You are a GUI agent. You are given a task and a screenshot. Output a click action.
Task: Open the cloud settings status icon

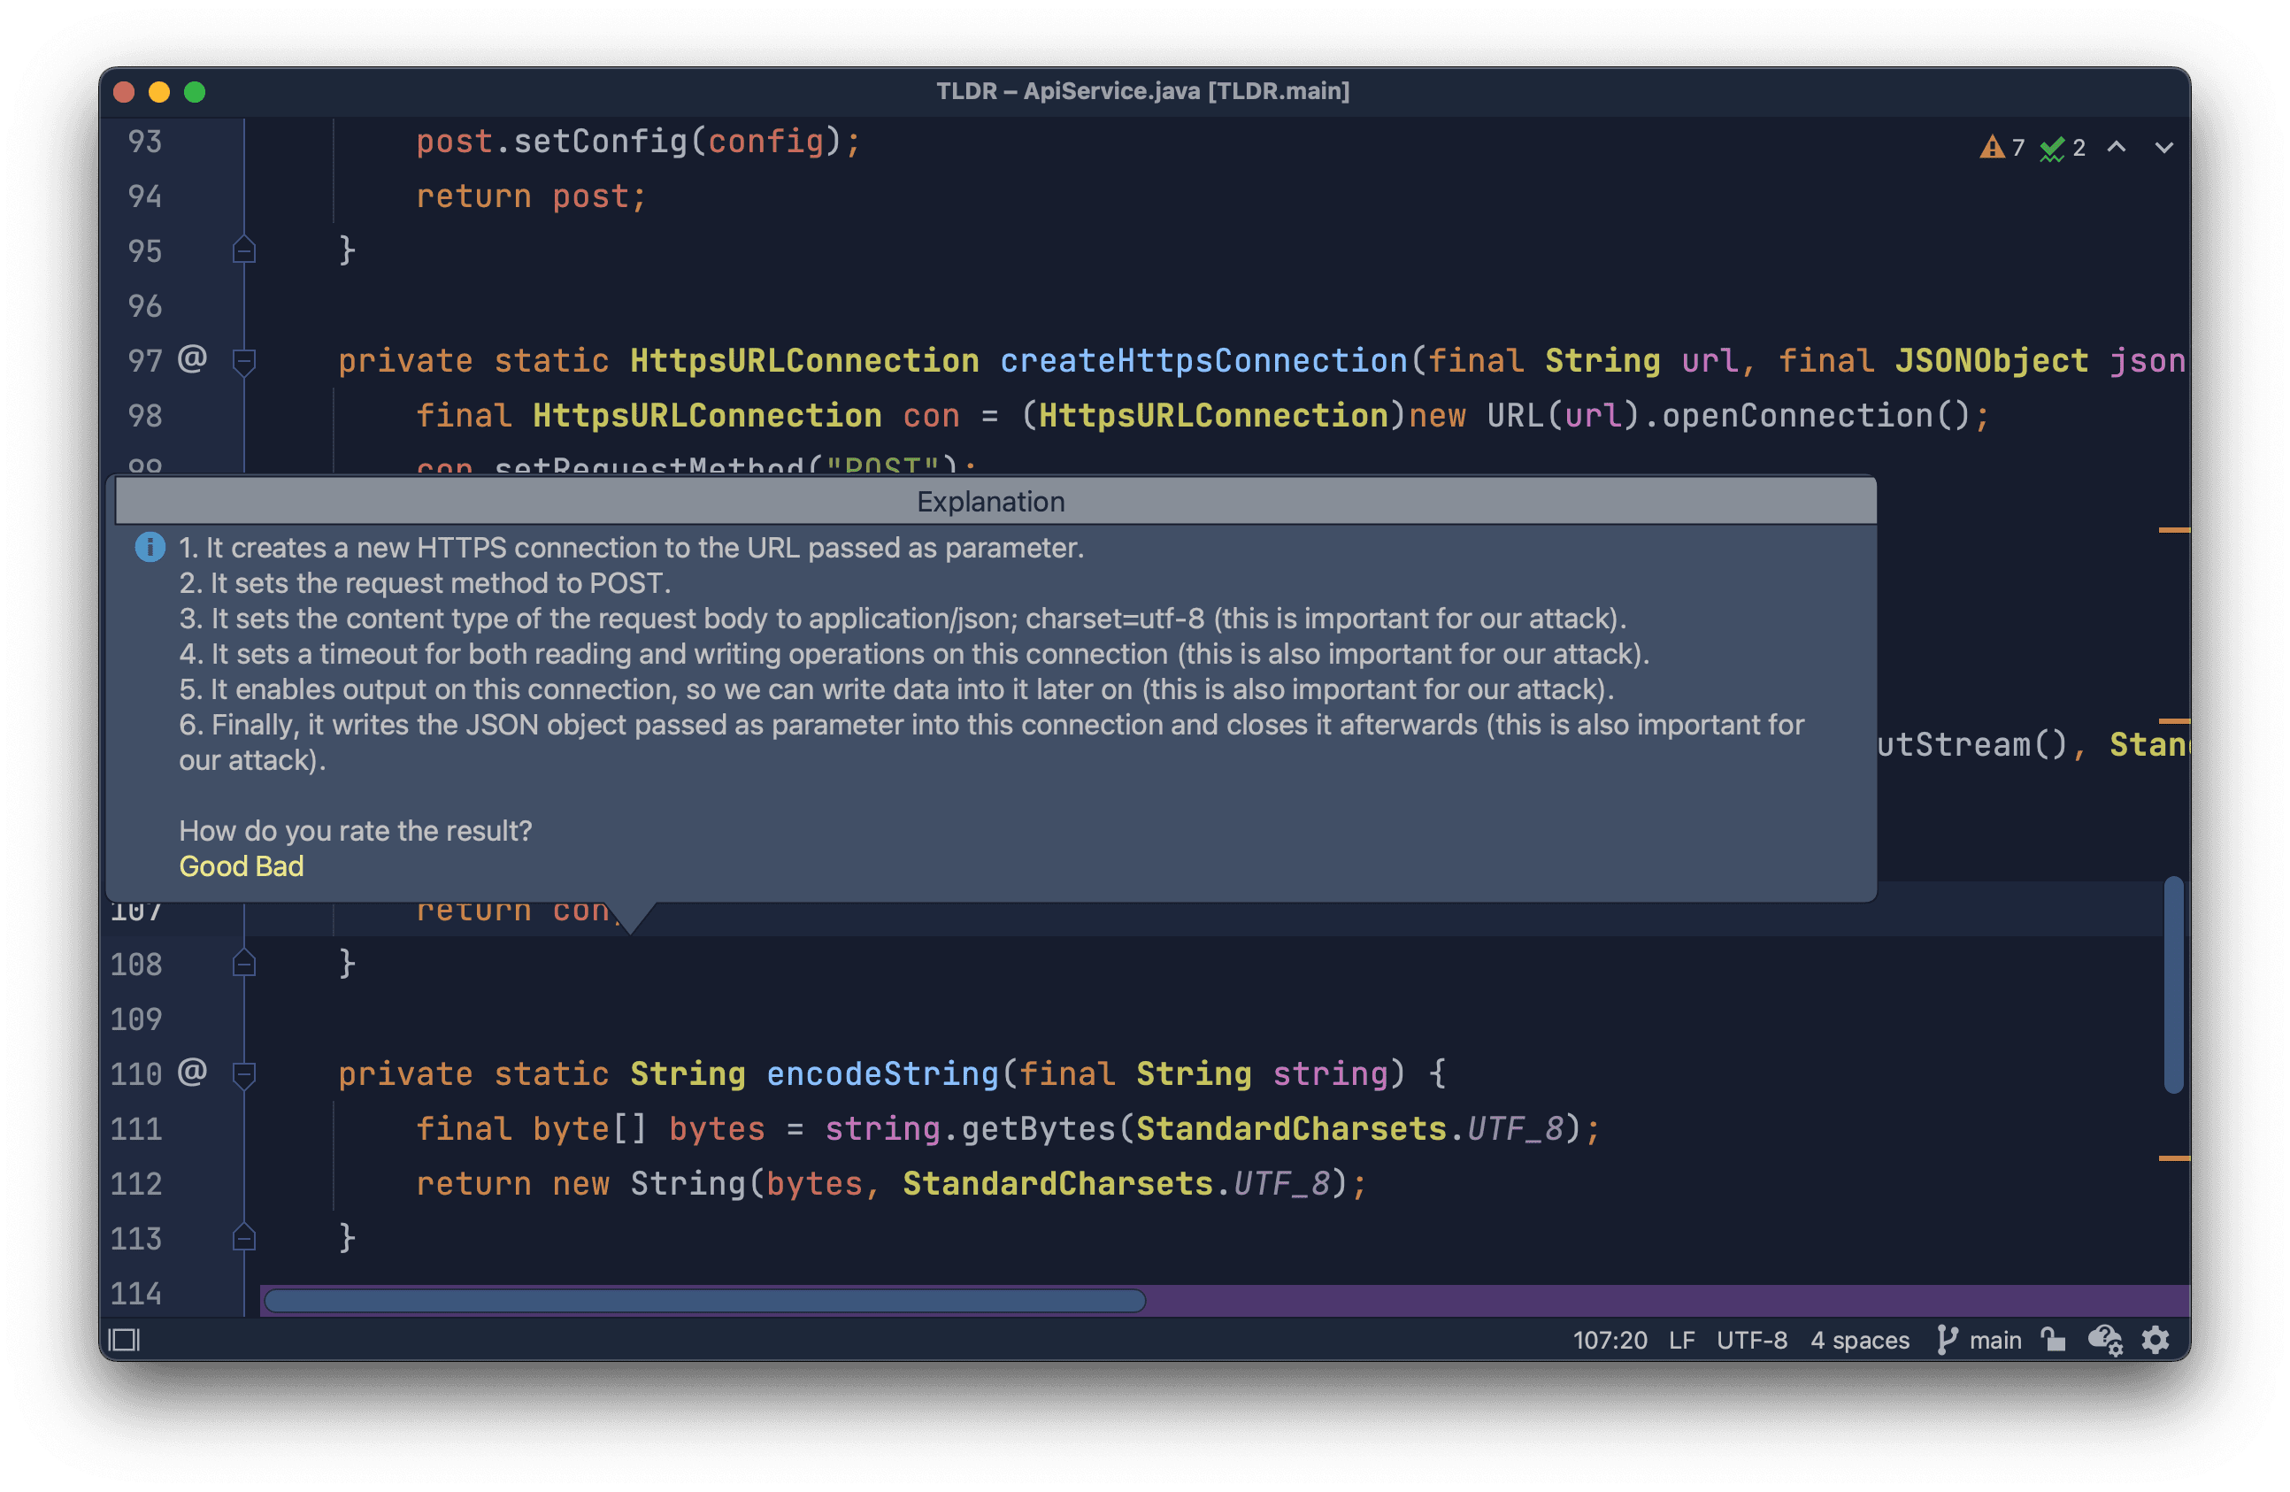(x=2104, y=1340)
